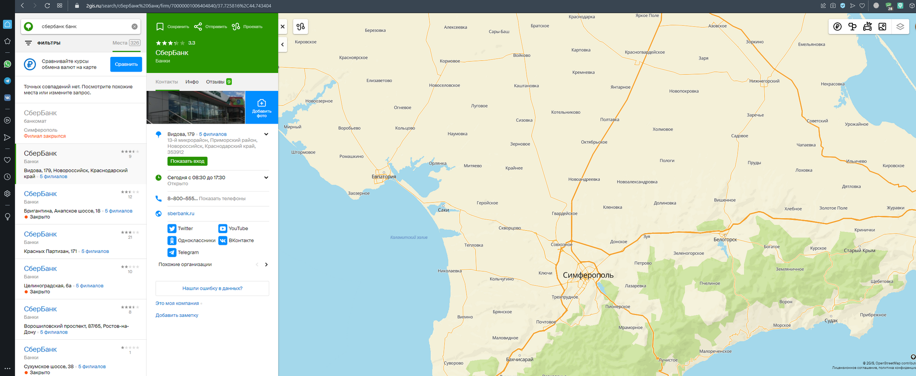Open the ВКонтакте social link
The width and height of the screenshot is (916, 376).
click(236, 240)
